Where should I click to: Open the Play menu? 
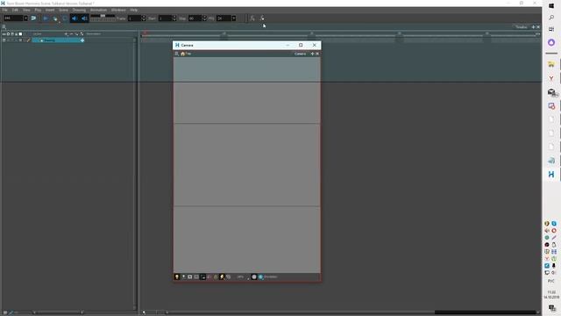pos(38,10)
